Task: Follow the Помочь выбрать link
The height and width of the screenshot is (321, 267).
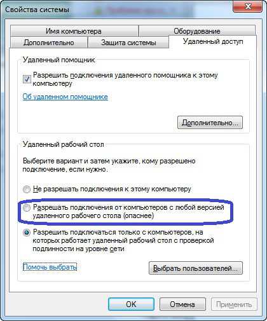Action: pos(50,267)
